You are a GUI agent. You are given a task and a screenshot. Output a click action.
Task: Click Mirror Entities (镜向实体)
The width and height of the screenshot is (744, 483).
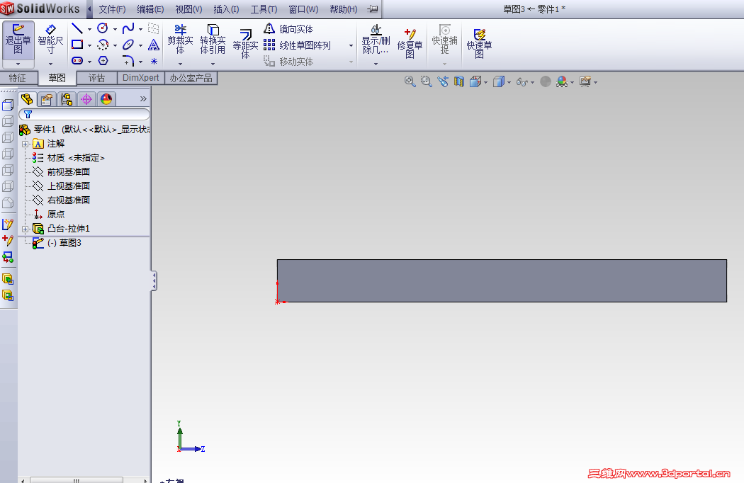pos(288,29)
